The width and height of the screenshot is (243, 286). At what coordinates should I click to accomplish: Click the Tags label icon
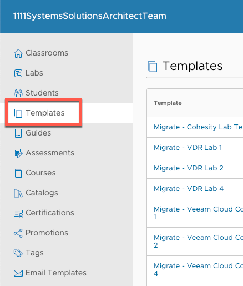click(x=18, y=253)
